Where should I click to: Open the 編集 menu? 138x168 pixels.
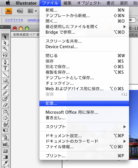tap(68, 3)
